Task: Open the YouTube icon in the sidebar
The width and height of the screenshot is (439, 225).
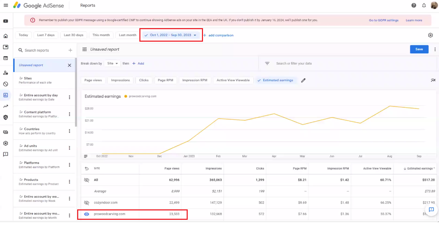Action: (6, 21)
